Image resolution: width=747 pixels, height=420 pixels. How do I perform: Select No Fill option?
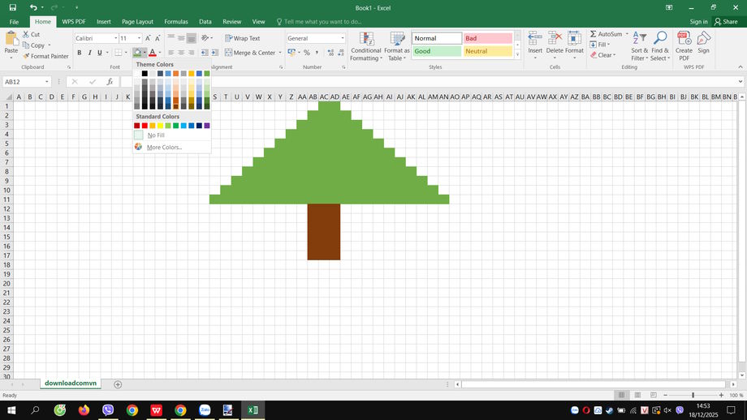click(155, 135)
